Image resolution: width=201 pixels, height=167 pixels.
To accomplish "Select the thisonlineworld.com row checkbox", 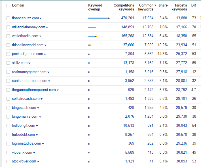I will point(8,45).
